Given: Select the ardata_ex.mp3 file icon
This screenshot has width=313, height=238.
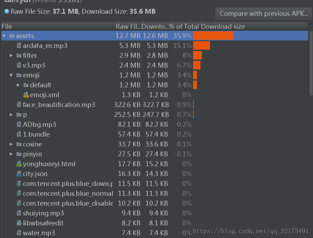Looking at the screenshot, I should (x=19, y=45).
